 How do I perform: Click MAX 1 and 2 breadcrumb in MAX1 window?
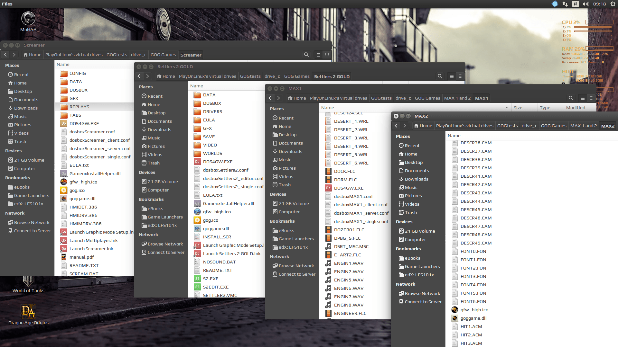point(457,98)
